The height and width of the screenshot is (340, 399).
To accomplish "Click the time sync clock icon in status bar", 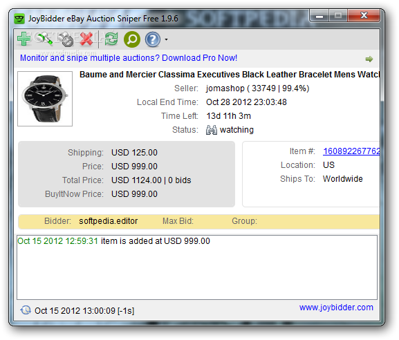I will pos(26,310).
